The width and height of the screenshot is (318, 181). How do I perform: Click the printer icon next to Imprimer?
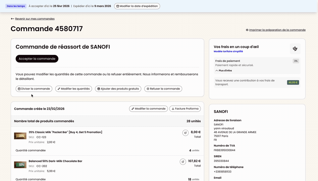pyautogui.click(x=247, y=30)
